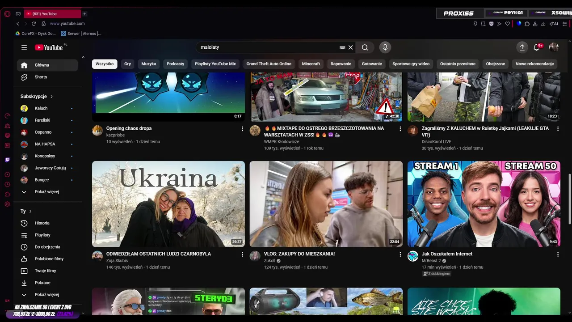Open the extensions cube in toolbar
This screenshot has height=322, width=572.
coord(527,24)
